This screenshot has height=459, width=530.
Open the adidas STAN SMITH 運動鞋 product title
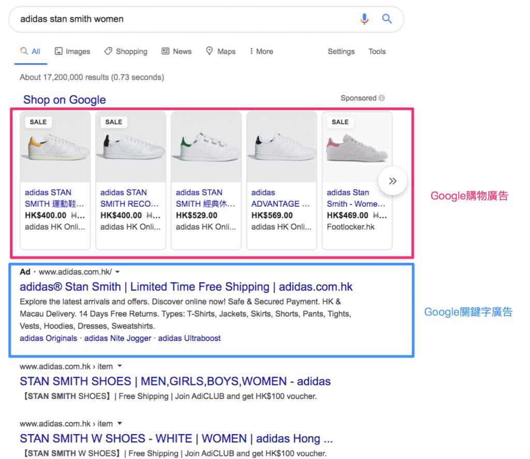54,198
